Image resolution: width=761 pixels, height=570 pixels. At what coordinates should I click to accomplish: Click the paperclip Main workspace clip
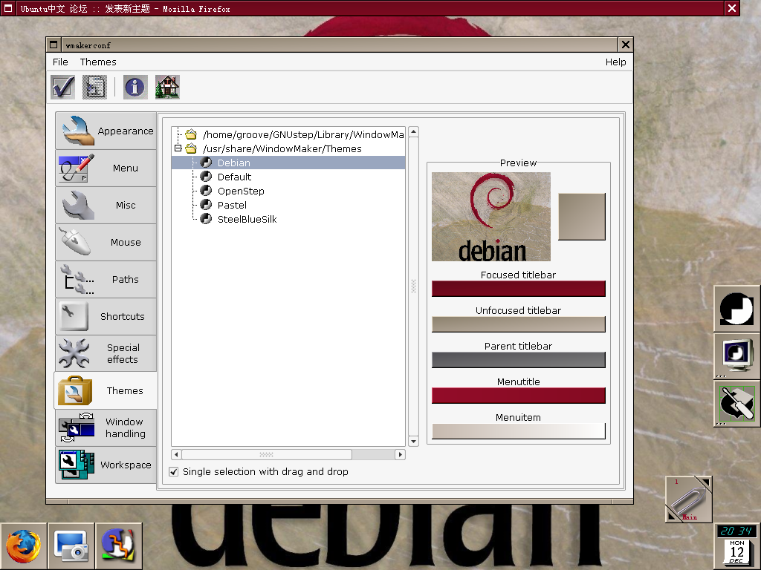(689, 499)
